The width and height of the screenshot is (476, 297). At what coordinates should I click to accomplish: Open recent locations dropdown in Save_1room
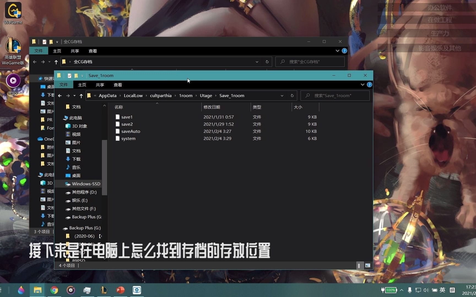[x=74, y=96]
